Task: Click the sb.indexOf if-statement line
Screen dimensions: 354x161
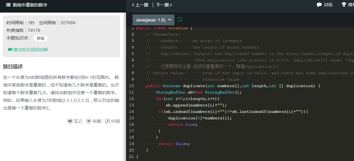Action: (x=233, y=111)
